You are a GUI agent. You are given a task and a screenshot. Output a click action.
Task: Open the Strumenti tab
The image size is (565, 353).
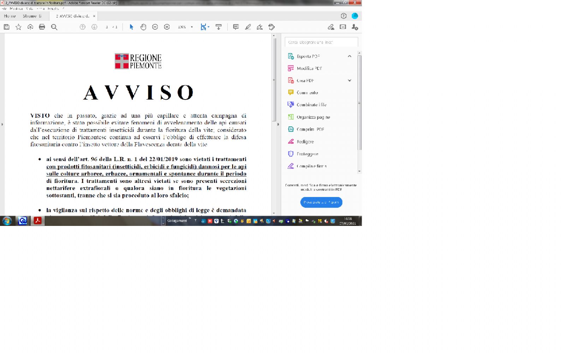[x=32, y=16]
